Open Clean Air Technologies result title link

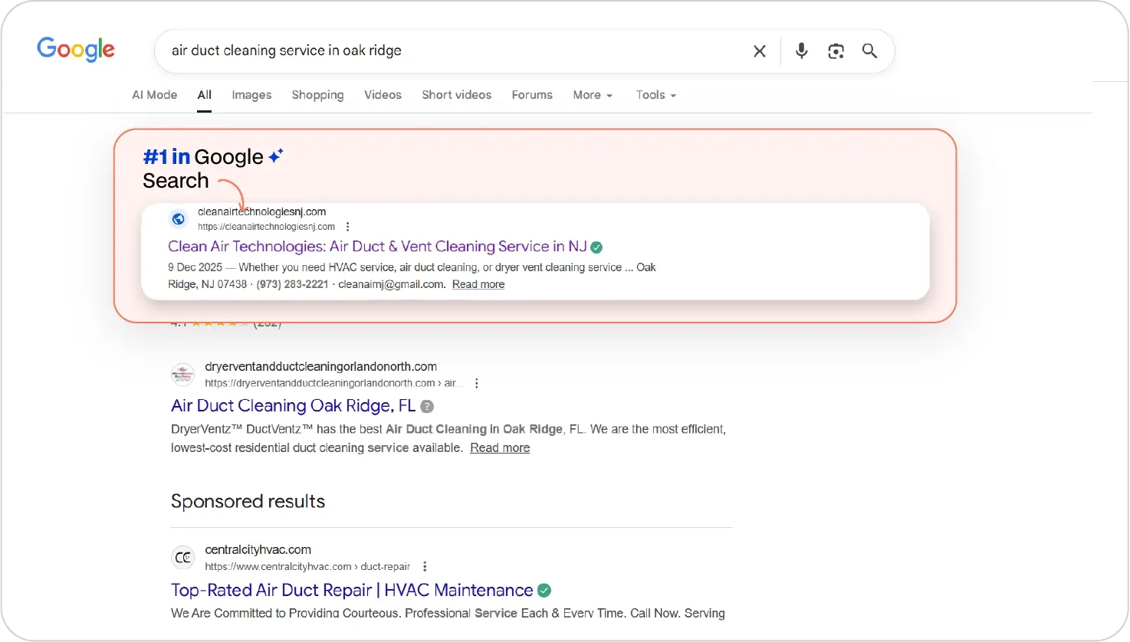(376, 247)
